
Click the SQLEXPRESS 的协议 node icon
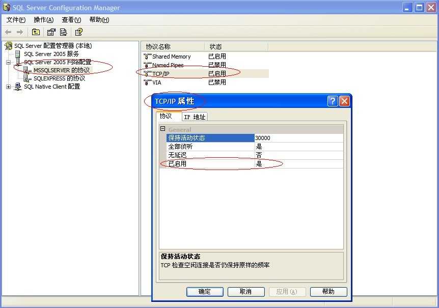(27, 78)
